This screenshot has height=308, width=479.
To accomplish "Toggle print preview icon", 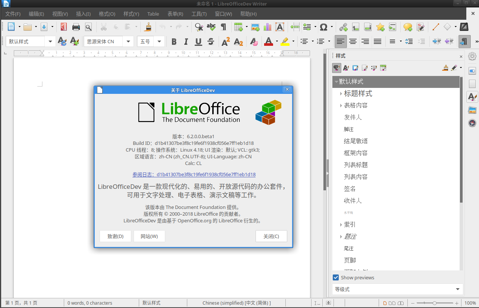I will coord(88,27).
